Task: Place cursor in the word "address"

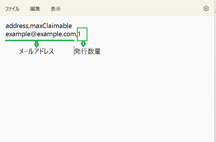Action: click(x=17, y=26)
